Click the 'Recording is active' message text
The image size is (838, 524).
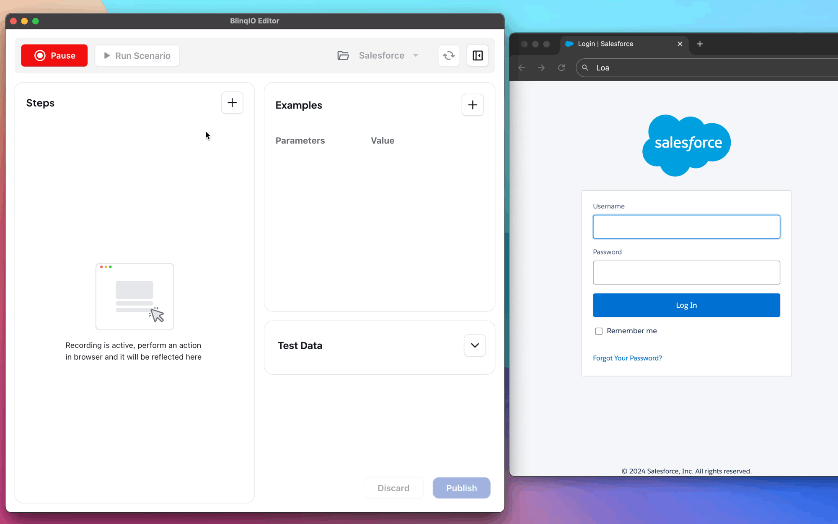coord(133,351)
